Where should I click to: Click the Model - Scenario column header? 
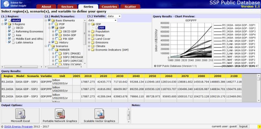click(27, 76)
